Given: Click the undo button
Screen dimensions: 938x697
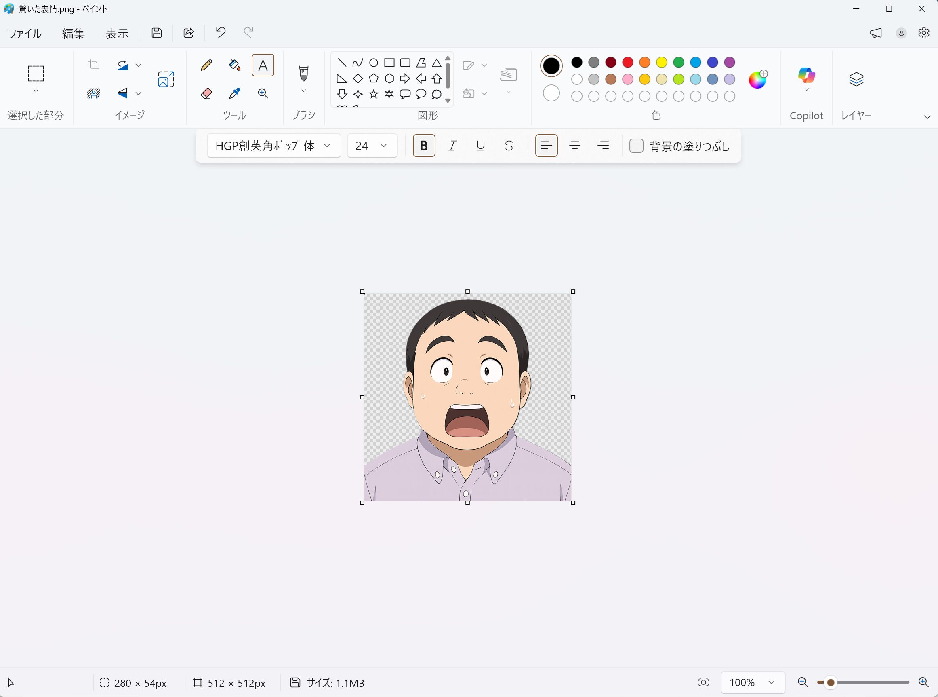Looking at the screenshot, I should (221, 33).
